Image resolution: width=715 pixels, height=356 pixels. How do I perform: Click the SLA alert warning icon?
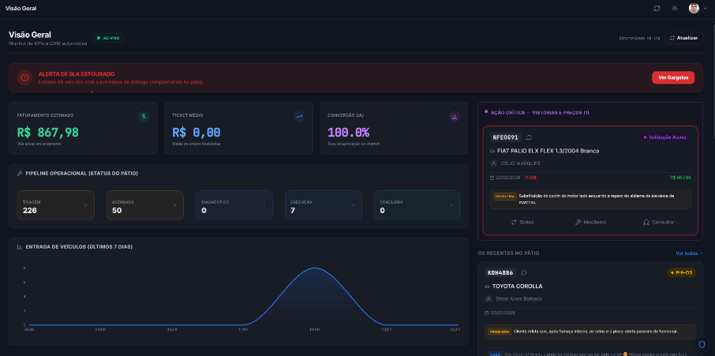click(24, 77)
